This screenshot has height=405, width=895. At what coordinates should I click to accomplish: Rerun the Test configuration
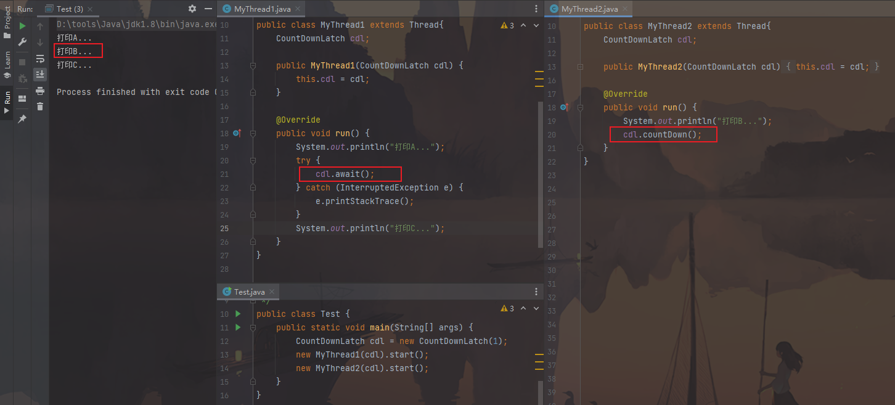[x=22, y=27]
